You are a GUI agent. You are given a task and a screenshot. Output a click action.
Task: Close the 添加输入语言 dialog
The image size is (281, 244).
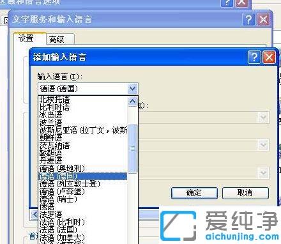pos(269,57)
